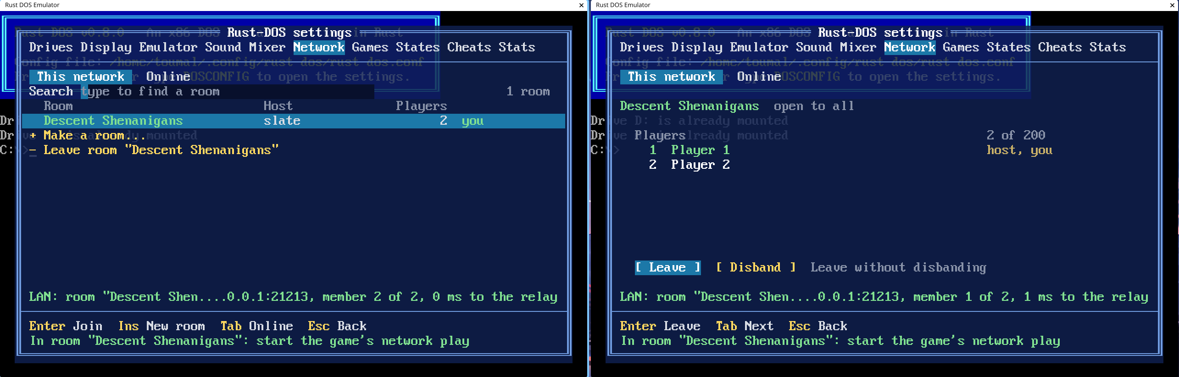Click host name 'slate' in room row
Image resolution: width=1179 pixels, height=377 pixels.
pyautogui.click(x=282, y=121)
